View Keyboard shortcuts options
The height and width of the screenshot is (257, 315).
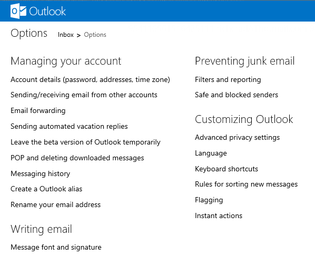click(x=227, y=169)
